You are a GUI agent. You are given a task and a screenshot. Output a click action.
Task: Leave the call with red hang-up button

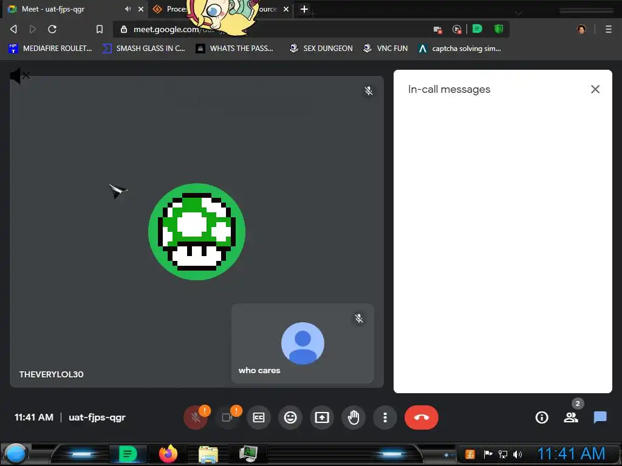point(422,417)
